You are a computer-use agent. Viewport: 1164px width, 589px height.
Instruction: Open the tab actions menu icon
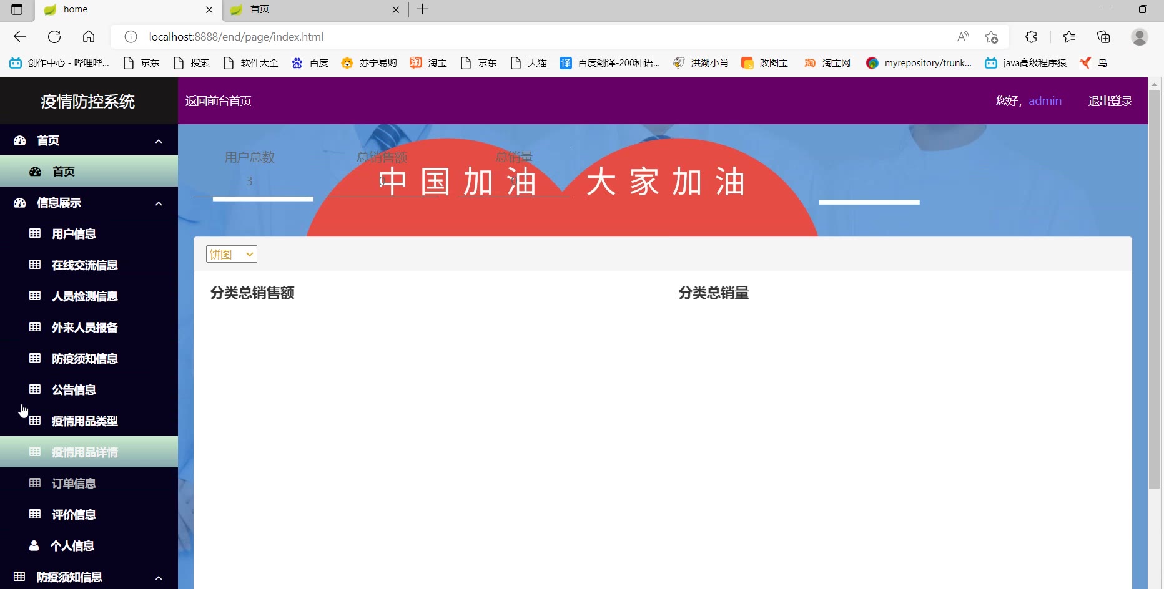tap(17, 9)
